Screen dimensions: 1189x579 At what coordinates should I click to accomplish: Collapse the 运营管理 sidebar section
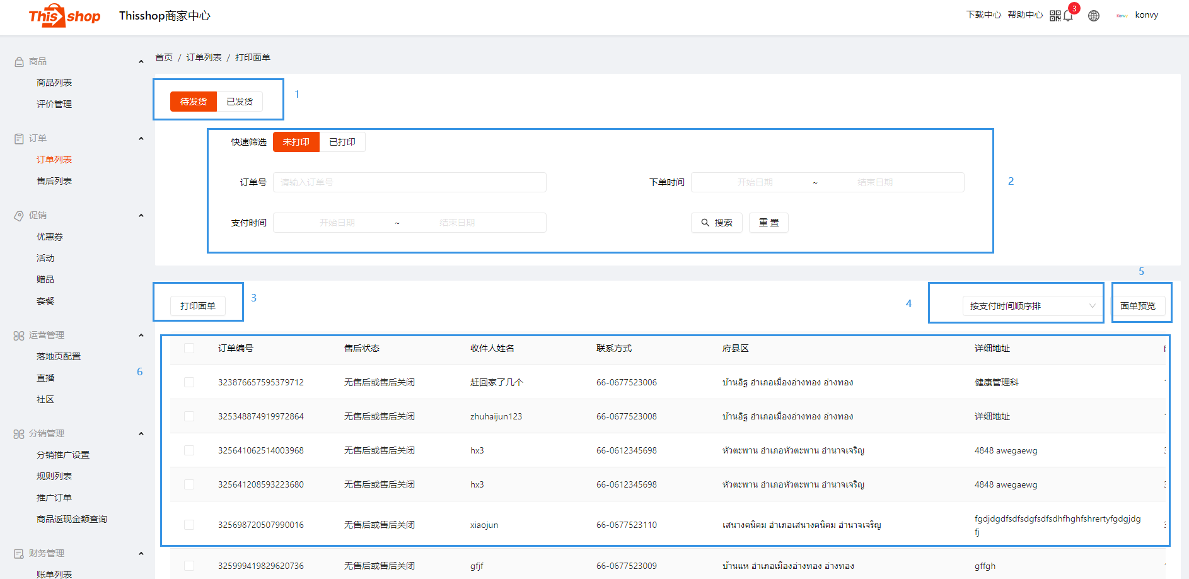[x=141, y=336]
